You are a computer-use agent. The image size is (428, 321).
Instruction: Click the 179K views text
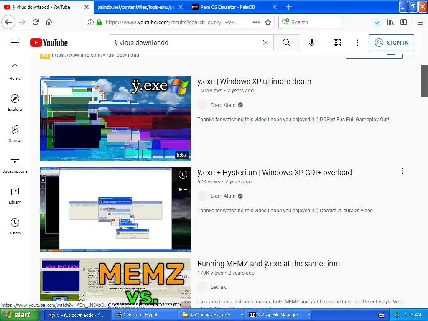[210, 273]
